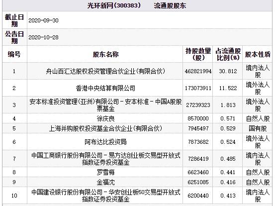Click the 自然人股 cell for 罗雪梅
Screen dimensions: 275x206
click(258, 172)
